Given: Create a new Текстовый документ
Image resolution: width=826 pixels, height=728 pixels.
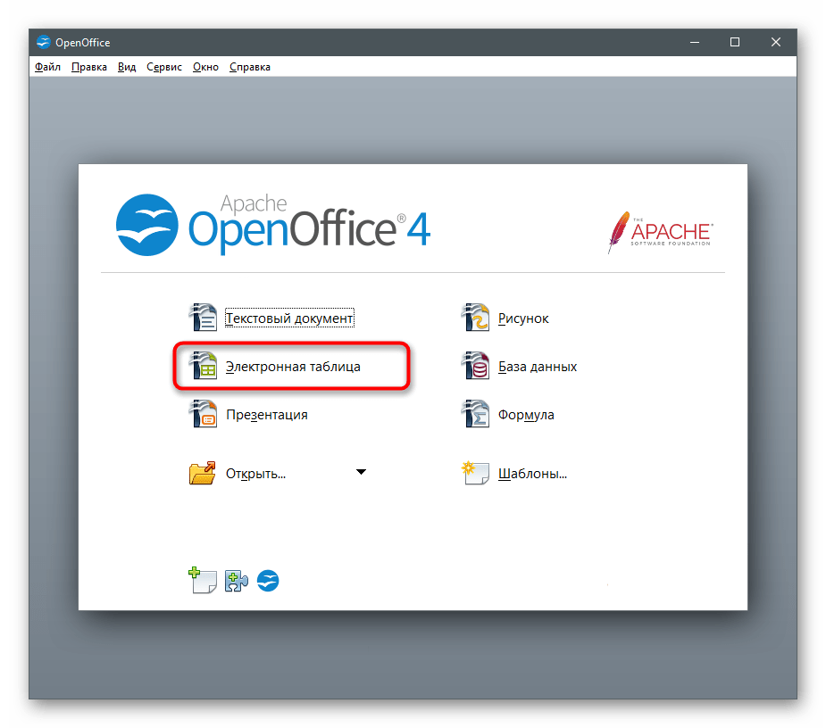Looking at the screenshot, I should pyautogui.click(x=289, y=318).
